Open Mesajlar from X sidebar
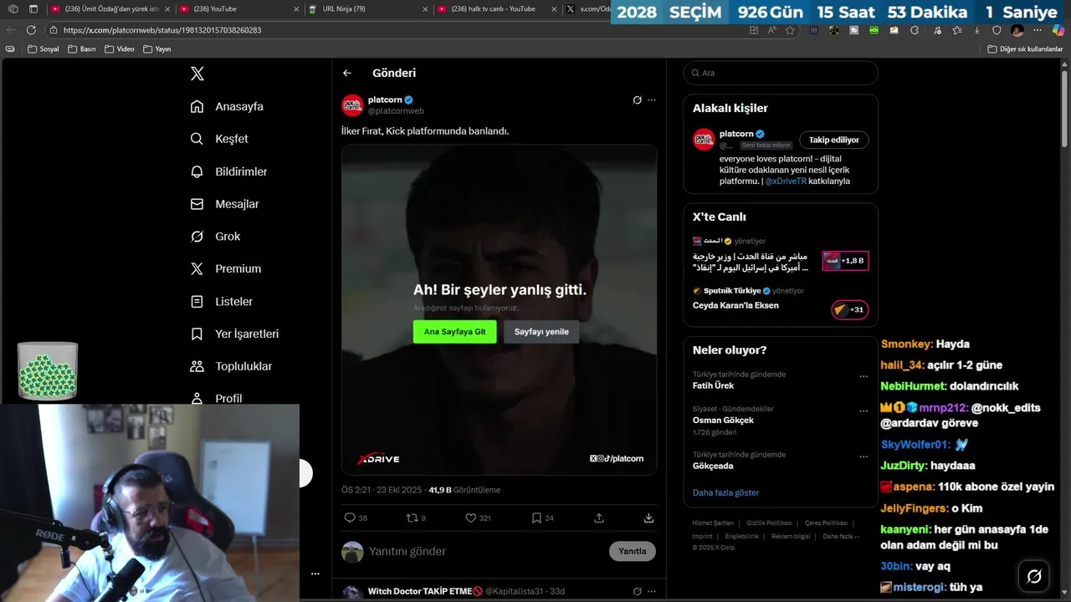Viewport: 1071px width, 602px height. tap(224, 204)
